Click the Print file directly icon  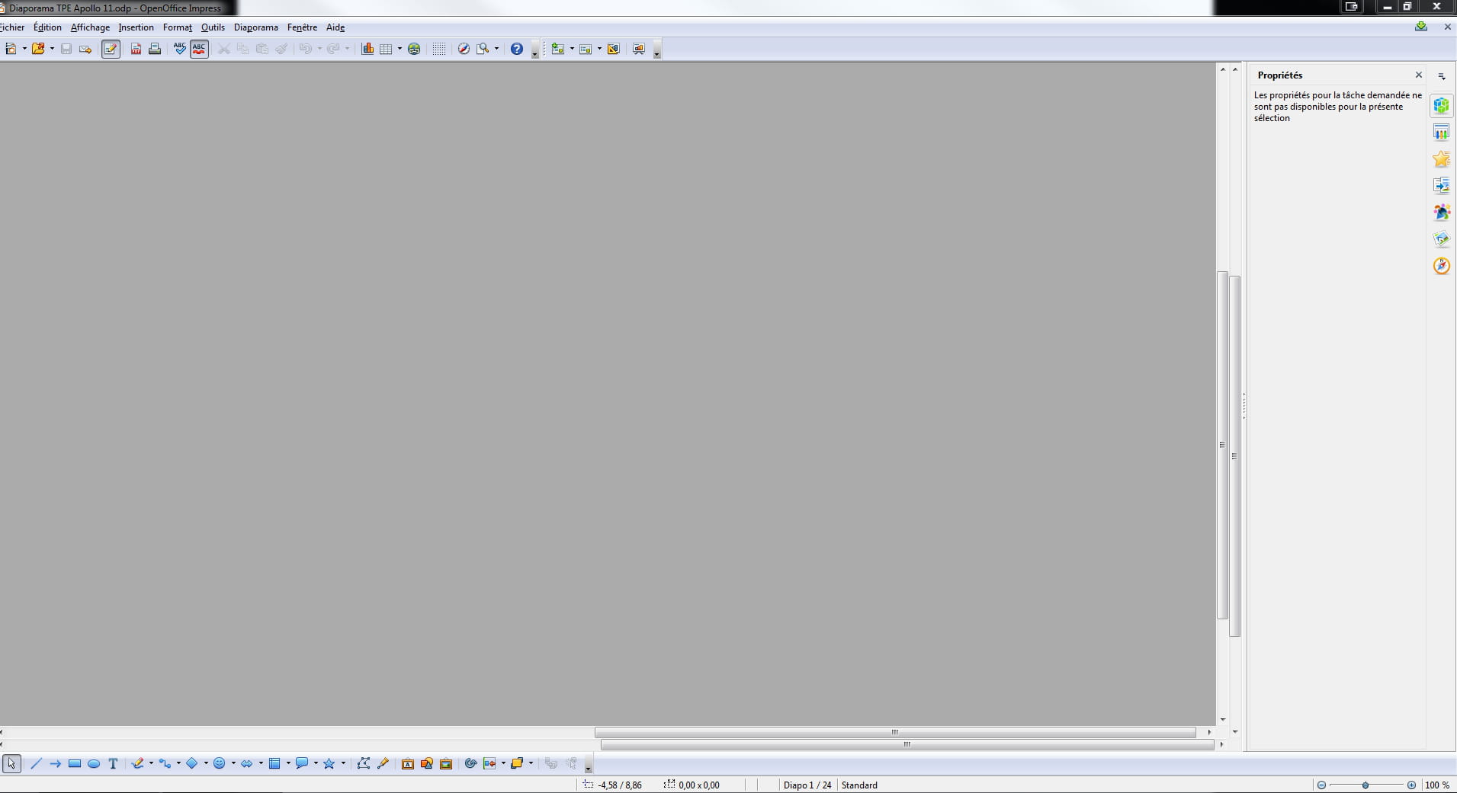click(x=155, y=49)
